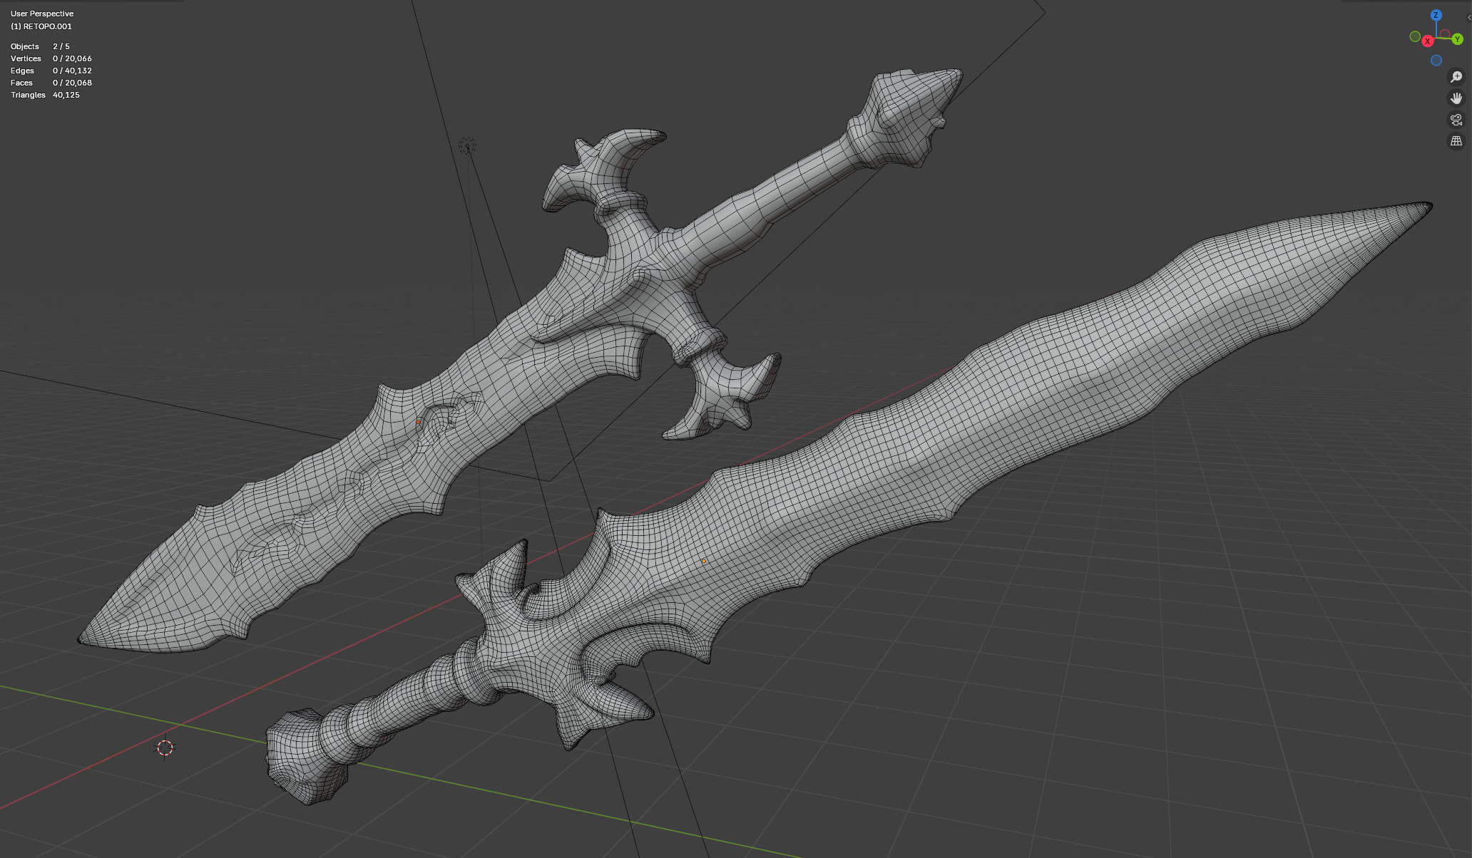Select the point light object in viewport
The width and height of the screenshot is (1472, 858).
click(467, 146)
